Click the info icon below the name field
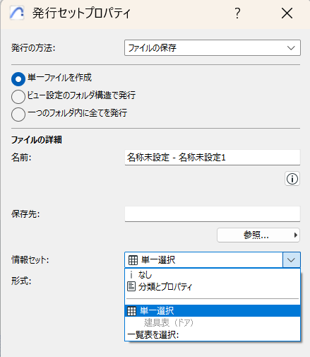 pyautogui.click(x=292, y=179)
